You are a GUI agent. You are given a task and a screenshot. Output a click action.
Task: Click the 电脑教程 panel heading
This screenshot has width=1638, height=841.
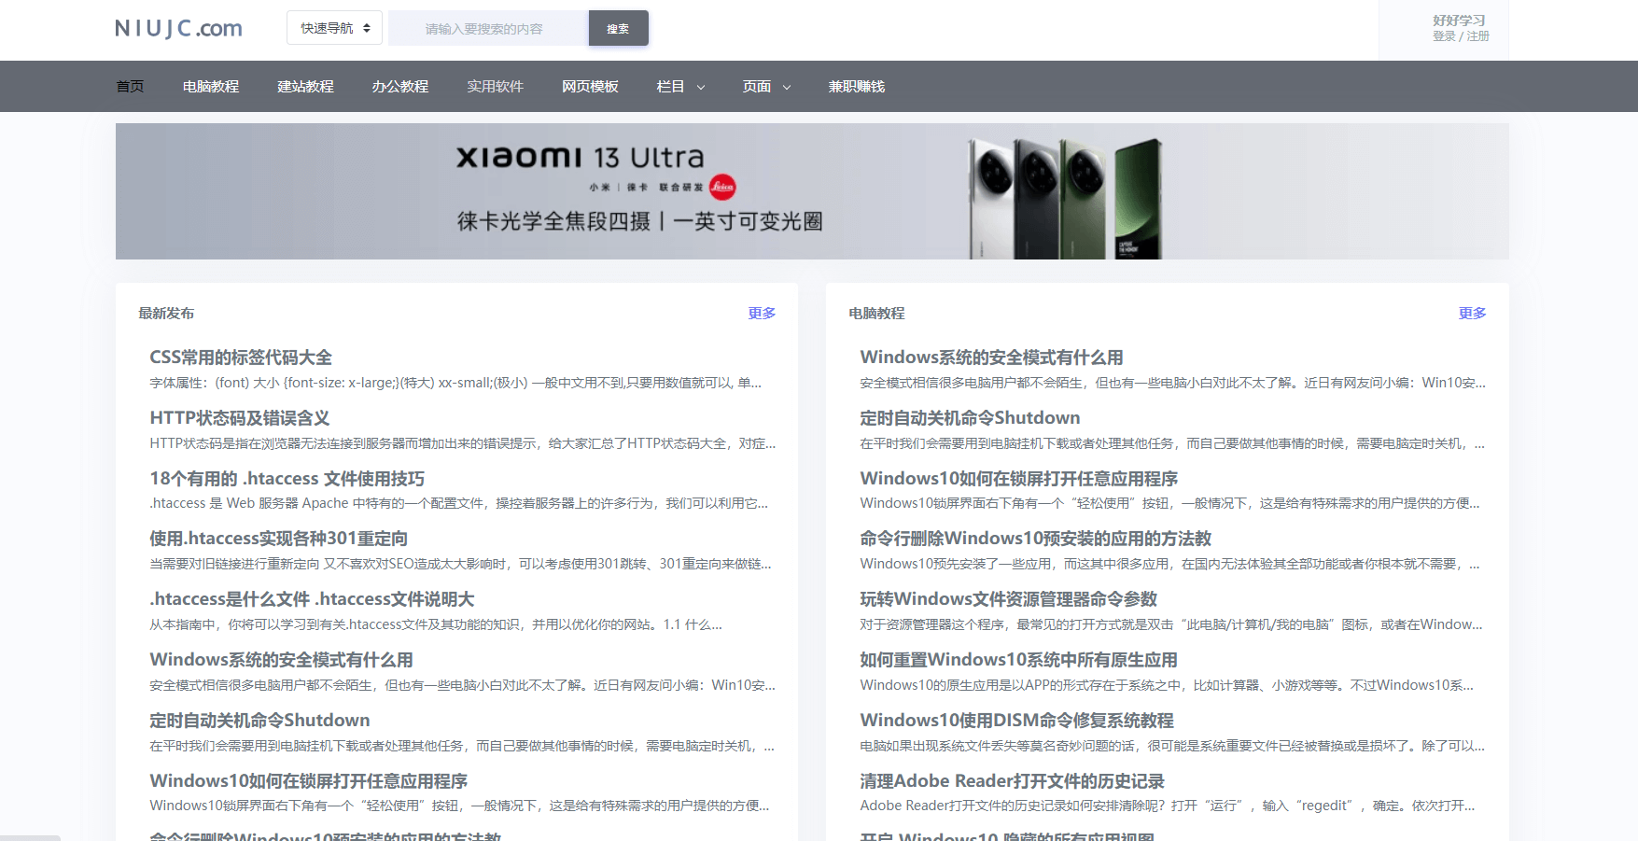click(876, 313)
